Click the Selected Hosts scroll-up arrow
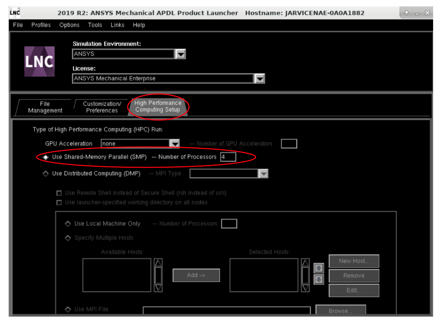 tap(305, 263)
